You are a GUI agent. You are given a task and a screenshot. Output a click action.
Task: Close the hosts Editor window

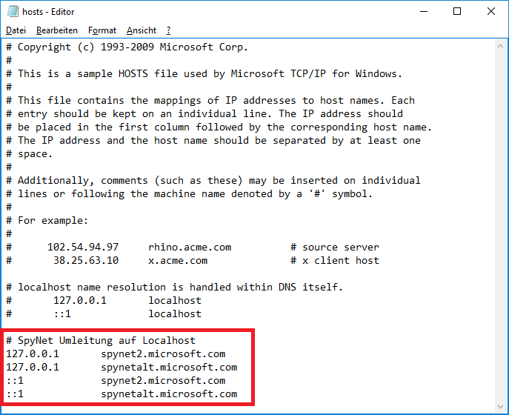(490, 12)
